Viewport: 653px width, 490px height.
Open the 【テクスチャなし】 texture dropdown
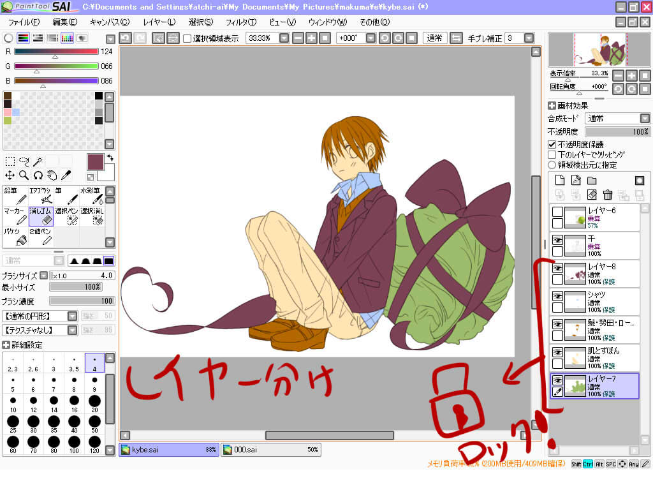click(73, 330)
